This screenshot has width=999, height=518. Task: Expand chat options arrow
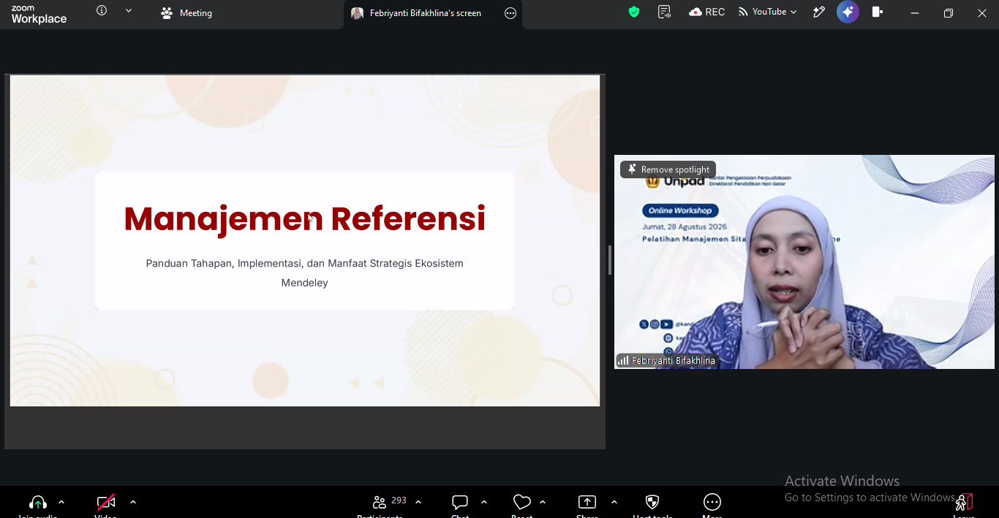484,502
